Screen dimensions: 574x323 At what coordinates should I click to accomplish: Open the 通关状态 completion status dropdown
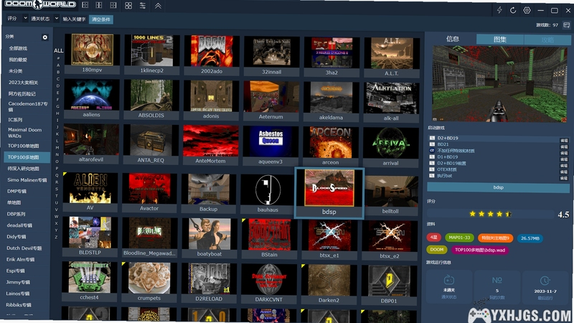point(44,19)
